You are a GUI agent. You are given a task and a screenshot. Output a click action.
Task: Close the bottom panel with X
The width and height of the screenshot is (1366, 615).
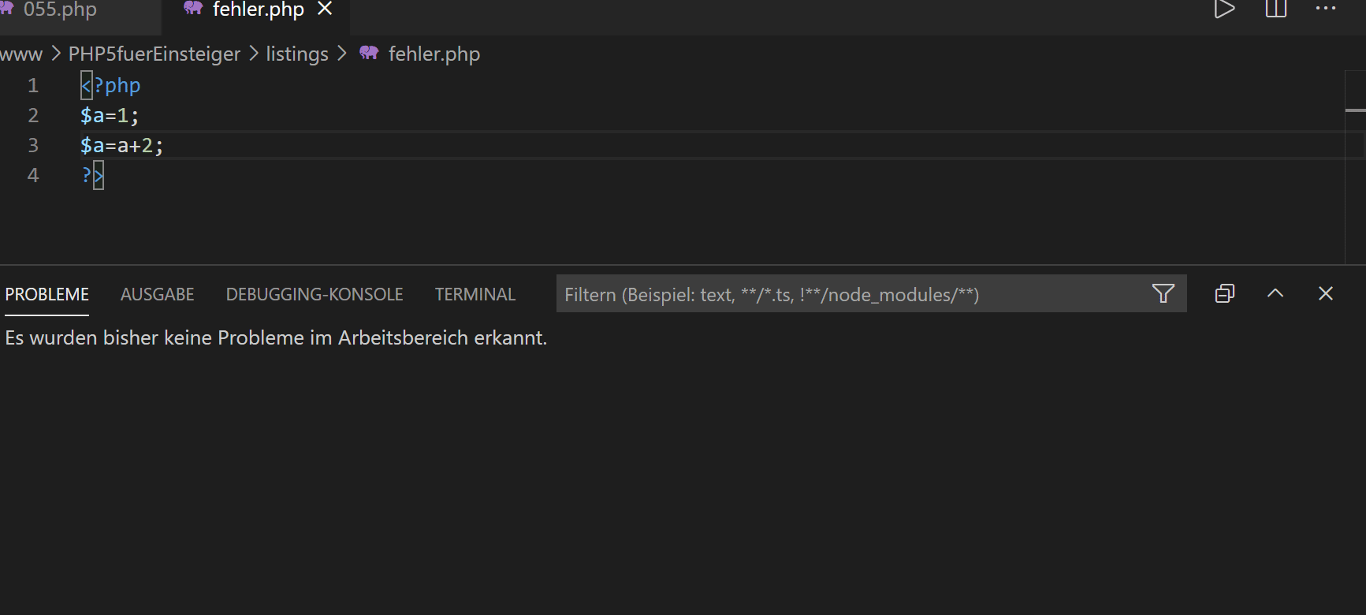1326,294
